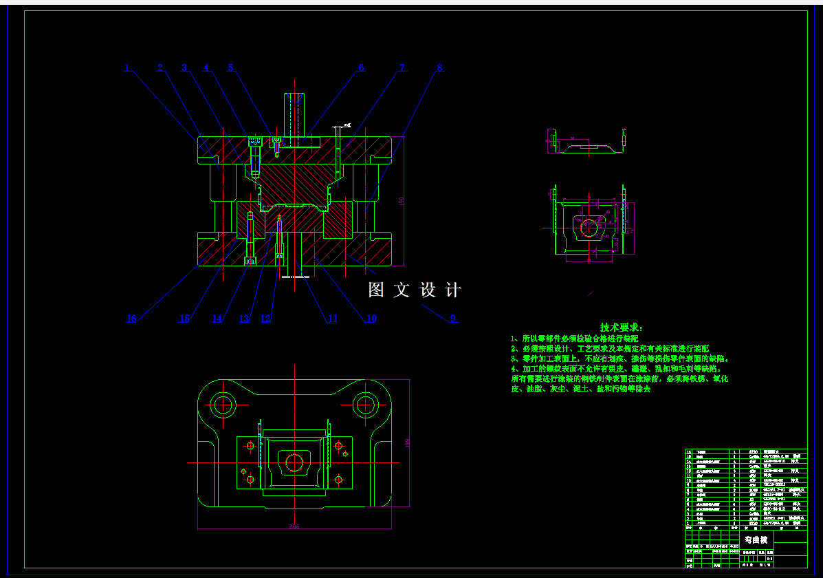This screenshot has height=578, width=823.
Task: Click part callout number 1
Action: tap(127, 68)
